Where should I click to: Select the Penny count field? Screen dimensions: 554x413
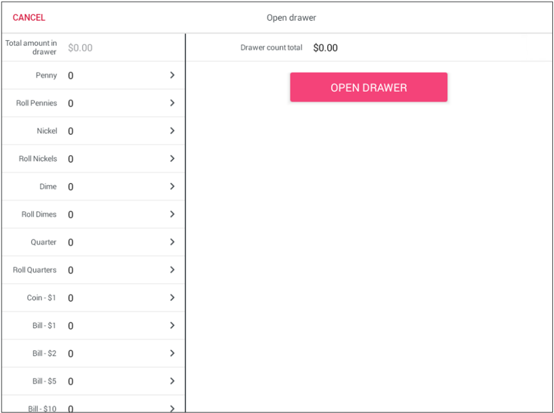coord(110,76)
